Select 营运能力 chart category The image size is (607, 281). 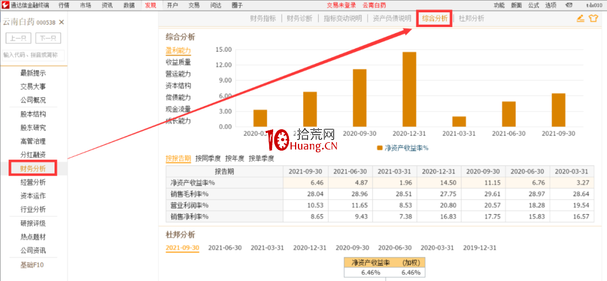tap(178, 74)
